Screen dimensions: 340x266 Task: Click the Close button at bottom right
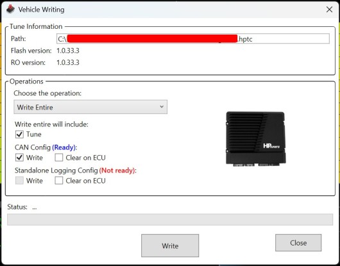pyautogui.click(x=298, y=243)
